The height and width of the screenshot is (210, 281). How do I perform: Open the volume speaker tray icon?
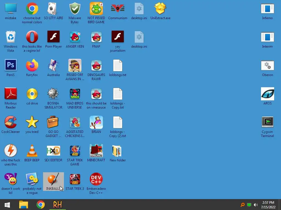(256, 205)
